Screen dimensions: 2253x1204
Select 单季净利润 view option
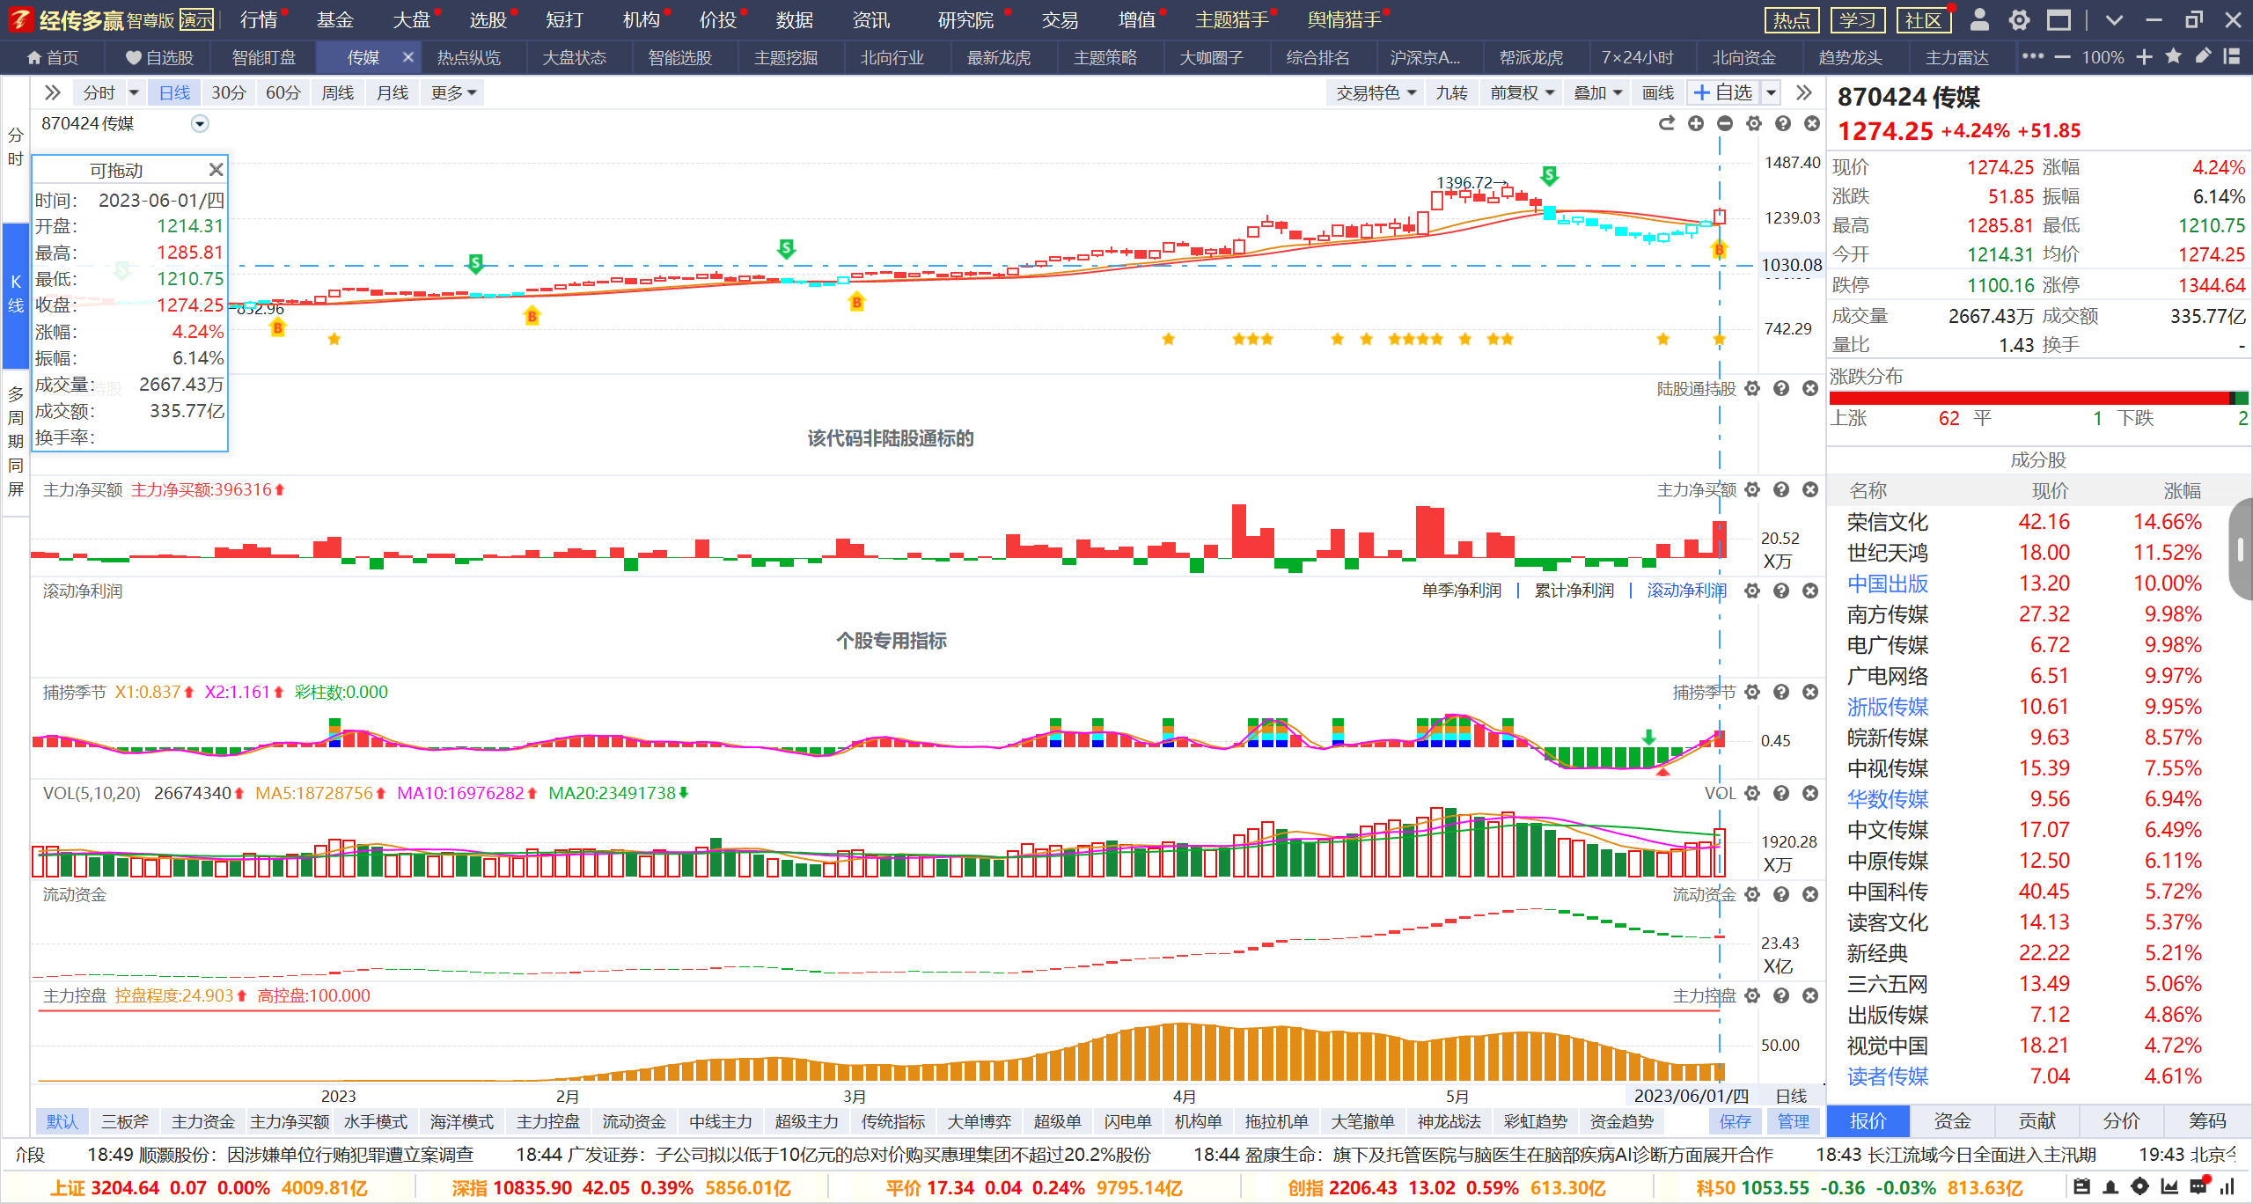[1462, 591]
